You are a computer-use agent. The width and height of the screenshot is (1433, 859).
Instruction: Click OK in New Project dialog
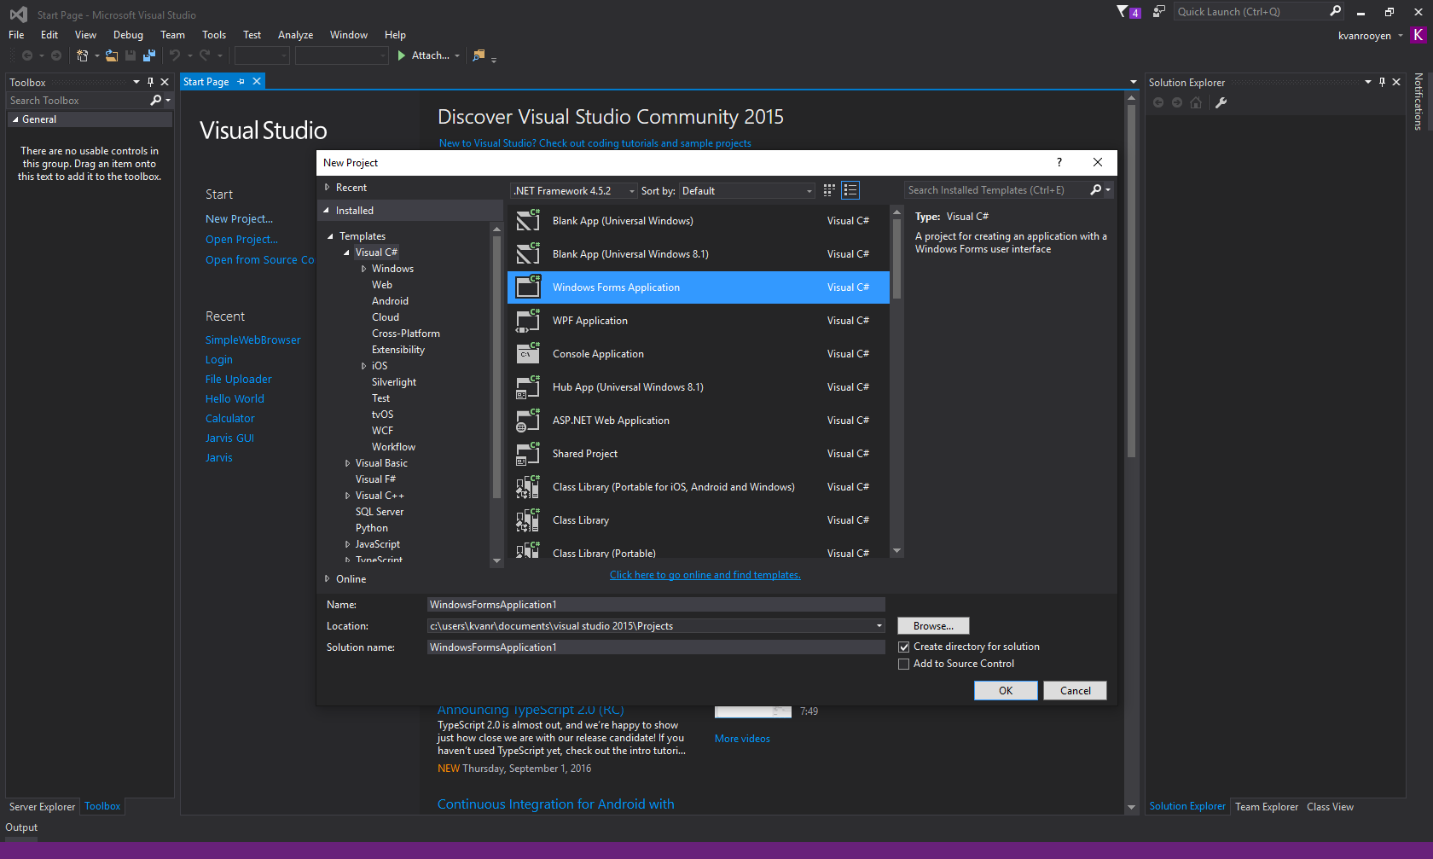[1006, 691]
